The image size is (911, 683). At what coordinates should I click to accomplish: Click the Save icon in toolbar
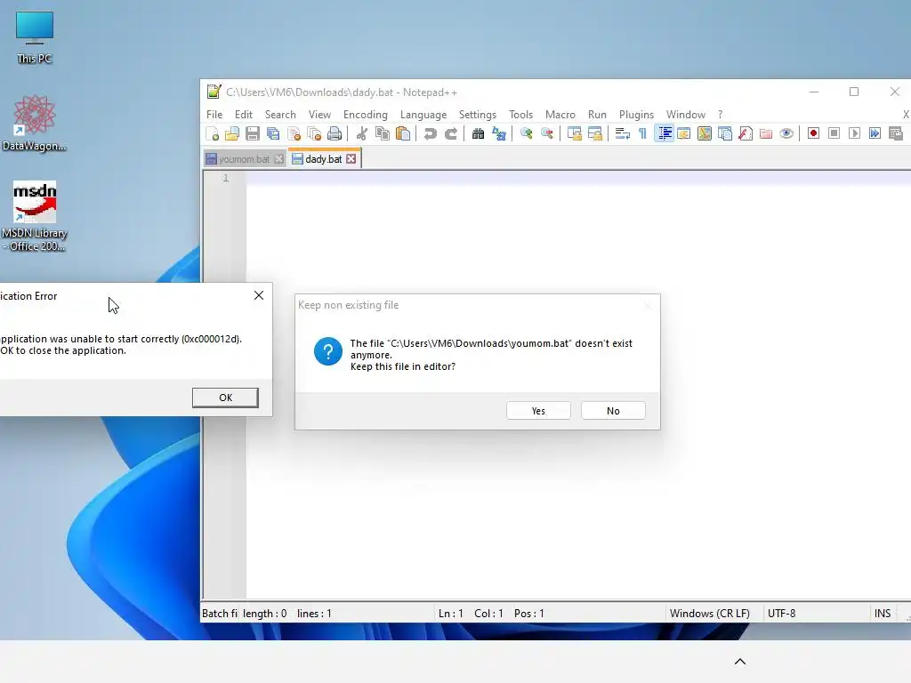click(252, 133)
